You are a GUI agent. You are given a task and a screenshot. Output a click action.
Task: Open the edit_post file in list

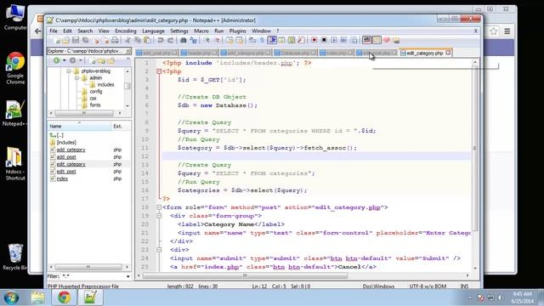66,172
